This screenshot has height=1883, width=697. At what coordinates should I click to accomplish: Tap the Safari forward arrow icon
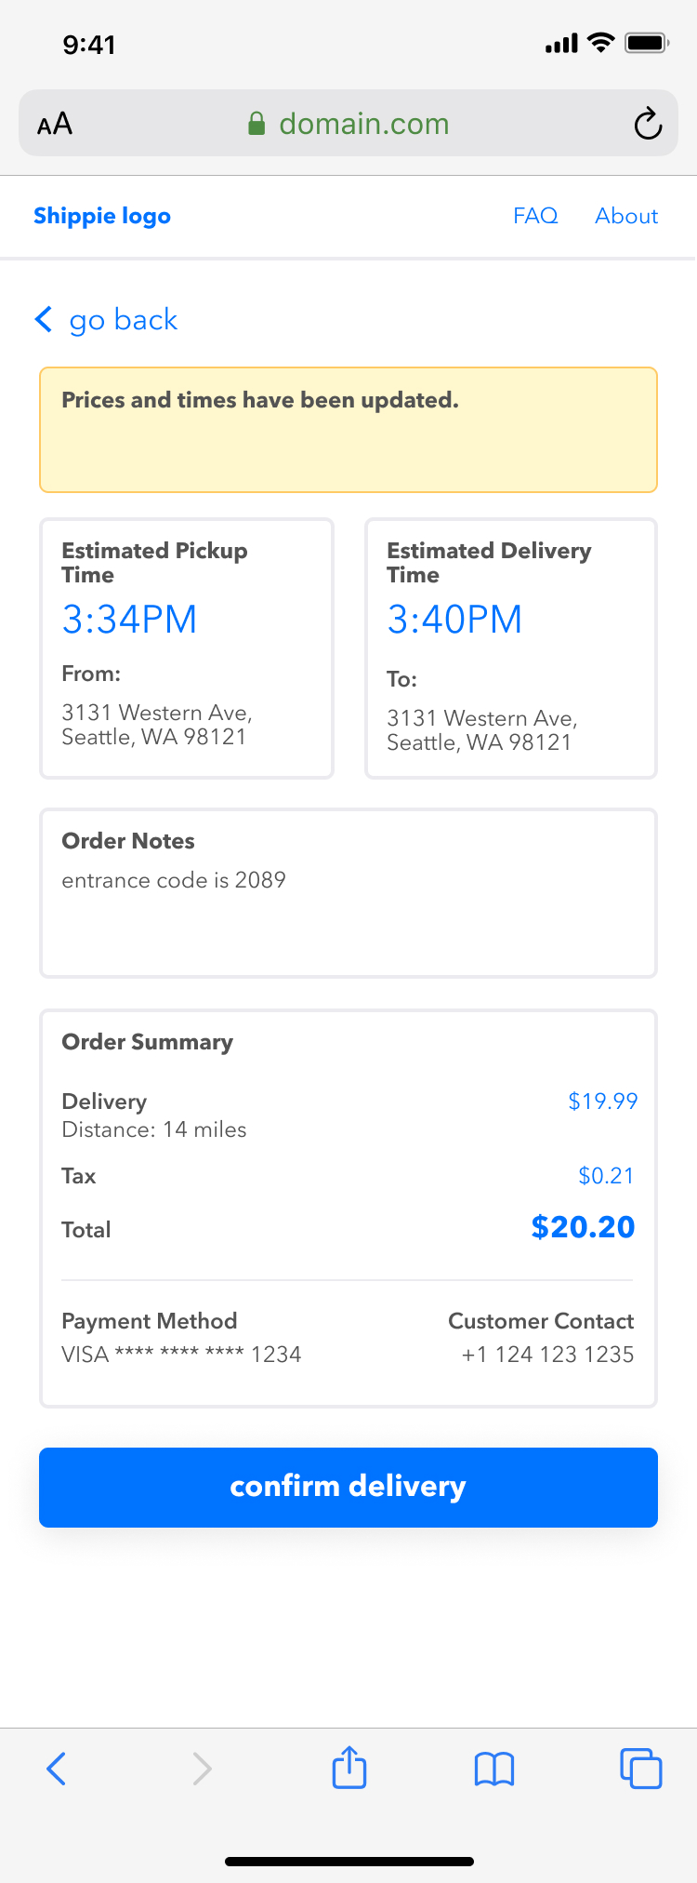coord(202,1769)
